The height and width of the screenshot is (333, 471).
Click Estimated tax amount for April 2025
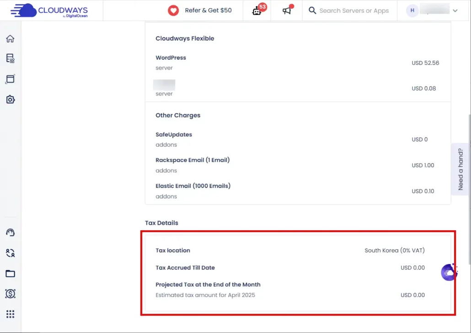205,295
